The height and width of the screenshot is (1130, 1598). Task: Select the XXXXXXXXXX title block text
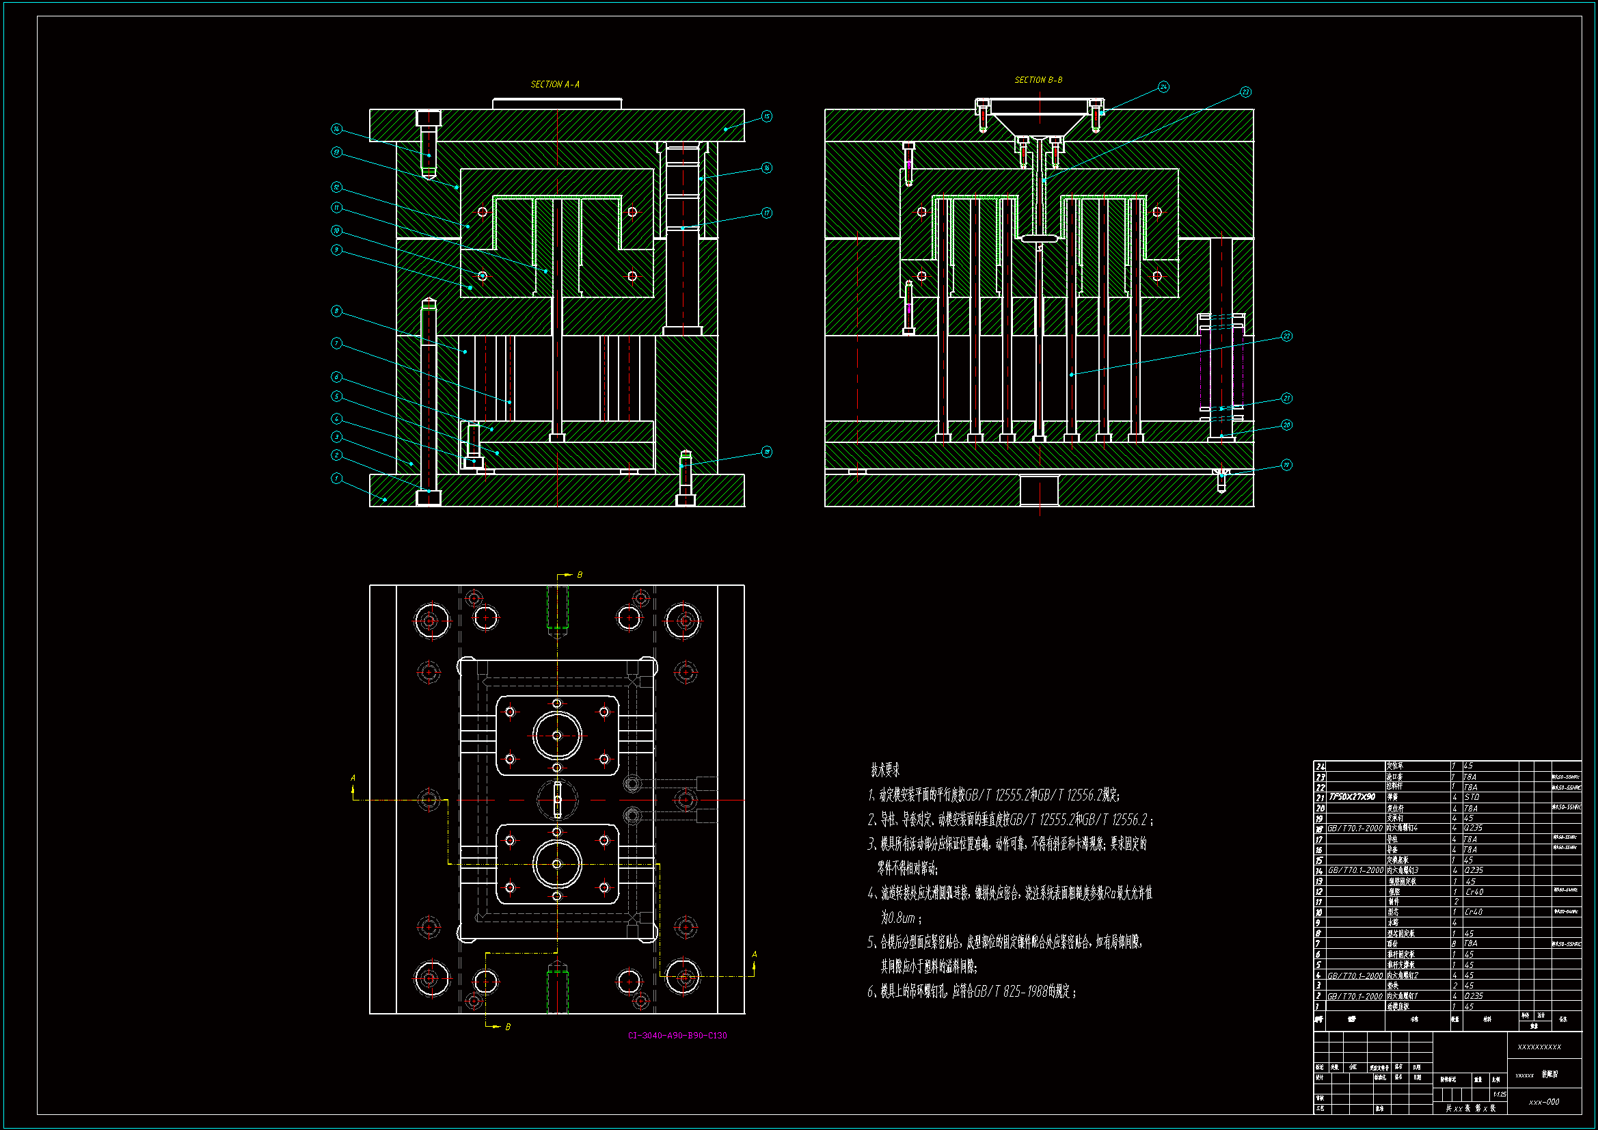[1539, 1047]
